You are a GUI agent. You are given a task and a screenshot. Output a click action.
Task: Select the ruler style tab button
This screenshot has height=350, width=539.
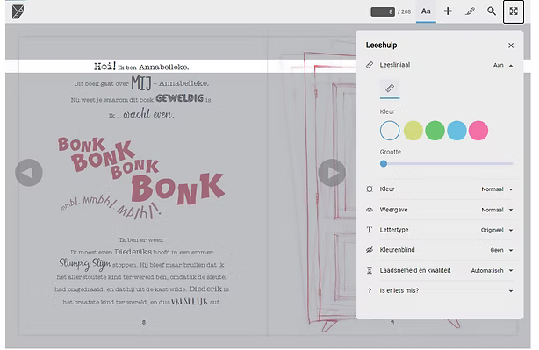[390, 89]
